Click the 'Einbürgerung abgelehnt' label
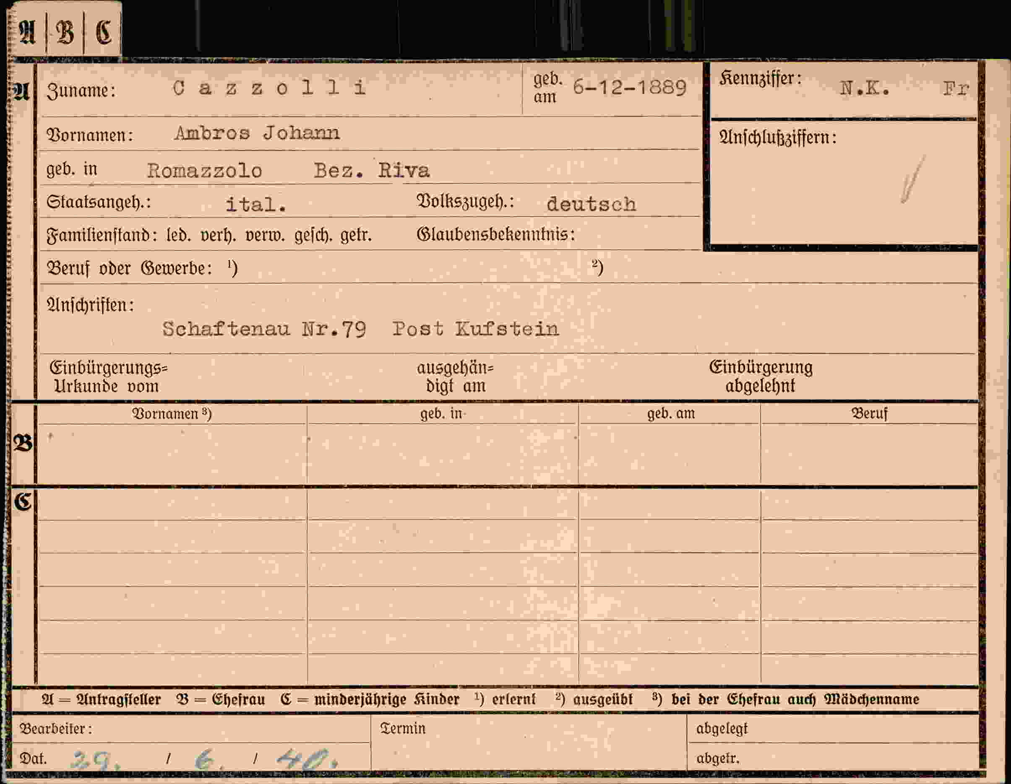The image size is (1011, 784). pos(761,376)
